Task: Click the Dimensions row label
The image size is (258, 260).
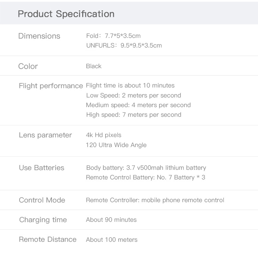Action: pyautogui.click(x=39, y=36)
